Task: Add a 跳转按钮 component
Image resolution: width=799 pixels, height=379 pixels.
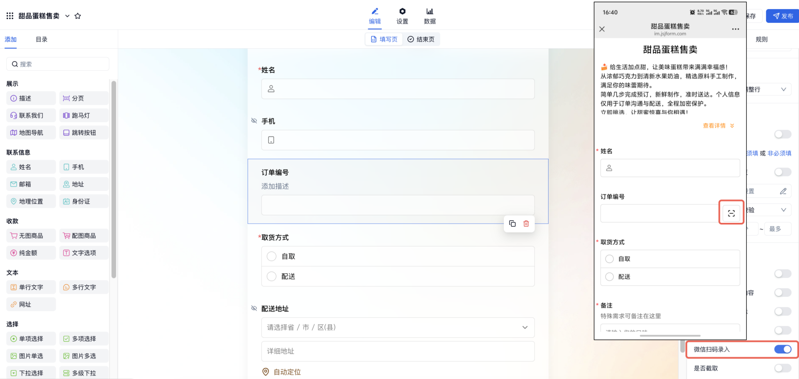Action: point(84,133)
